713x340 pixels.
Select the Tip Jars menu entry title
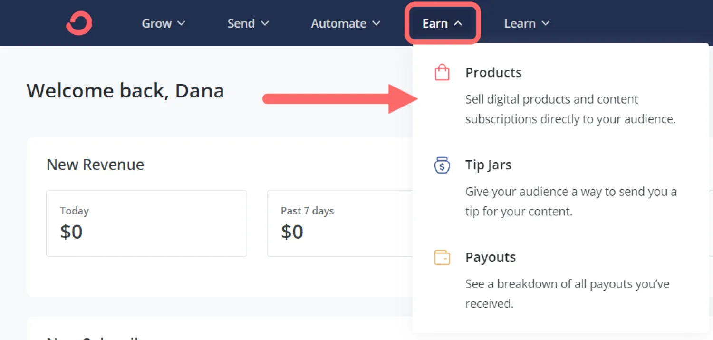[x=488, y=165]
